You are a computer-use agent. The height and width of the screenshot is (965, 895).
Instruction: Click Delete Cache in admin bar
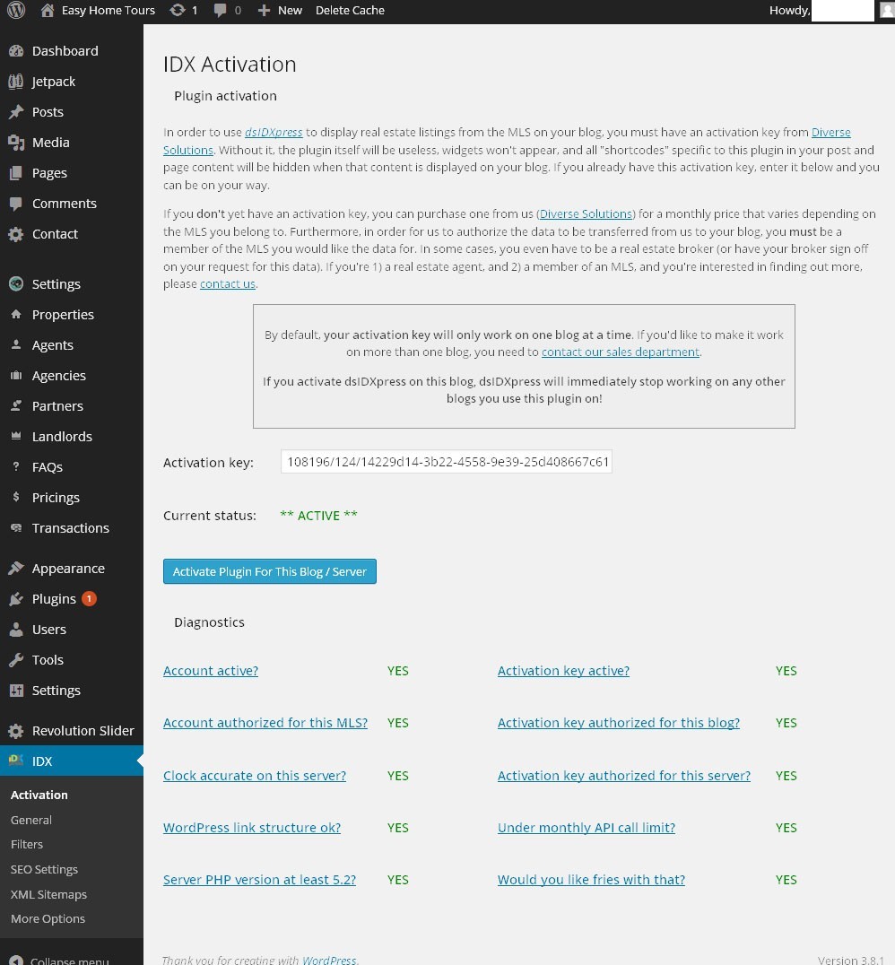pos(350,11)
